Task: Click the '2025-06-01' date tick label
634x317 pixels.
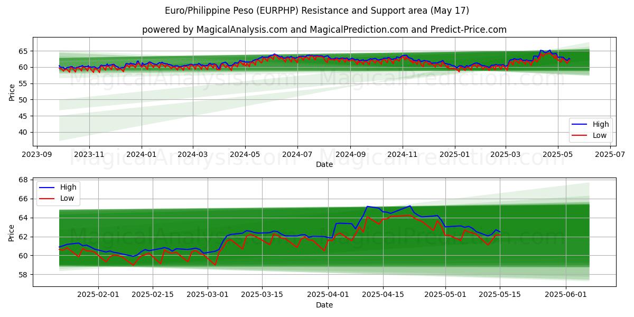Action: click(x=565, y=294)
